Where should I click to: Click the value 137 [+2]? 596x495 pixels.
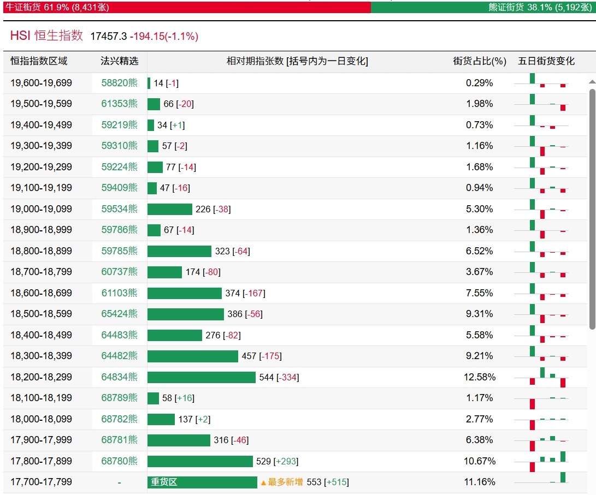point(194,420)
